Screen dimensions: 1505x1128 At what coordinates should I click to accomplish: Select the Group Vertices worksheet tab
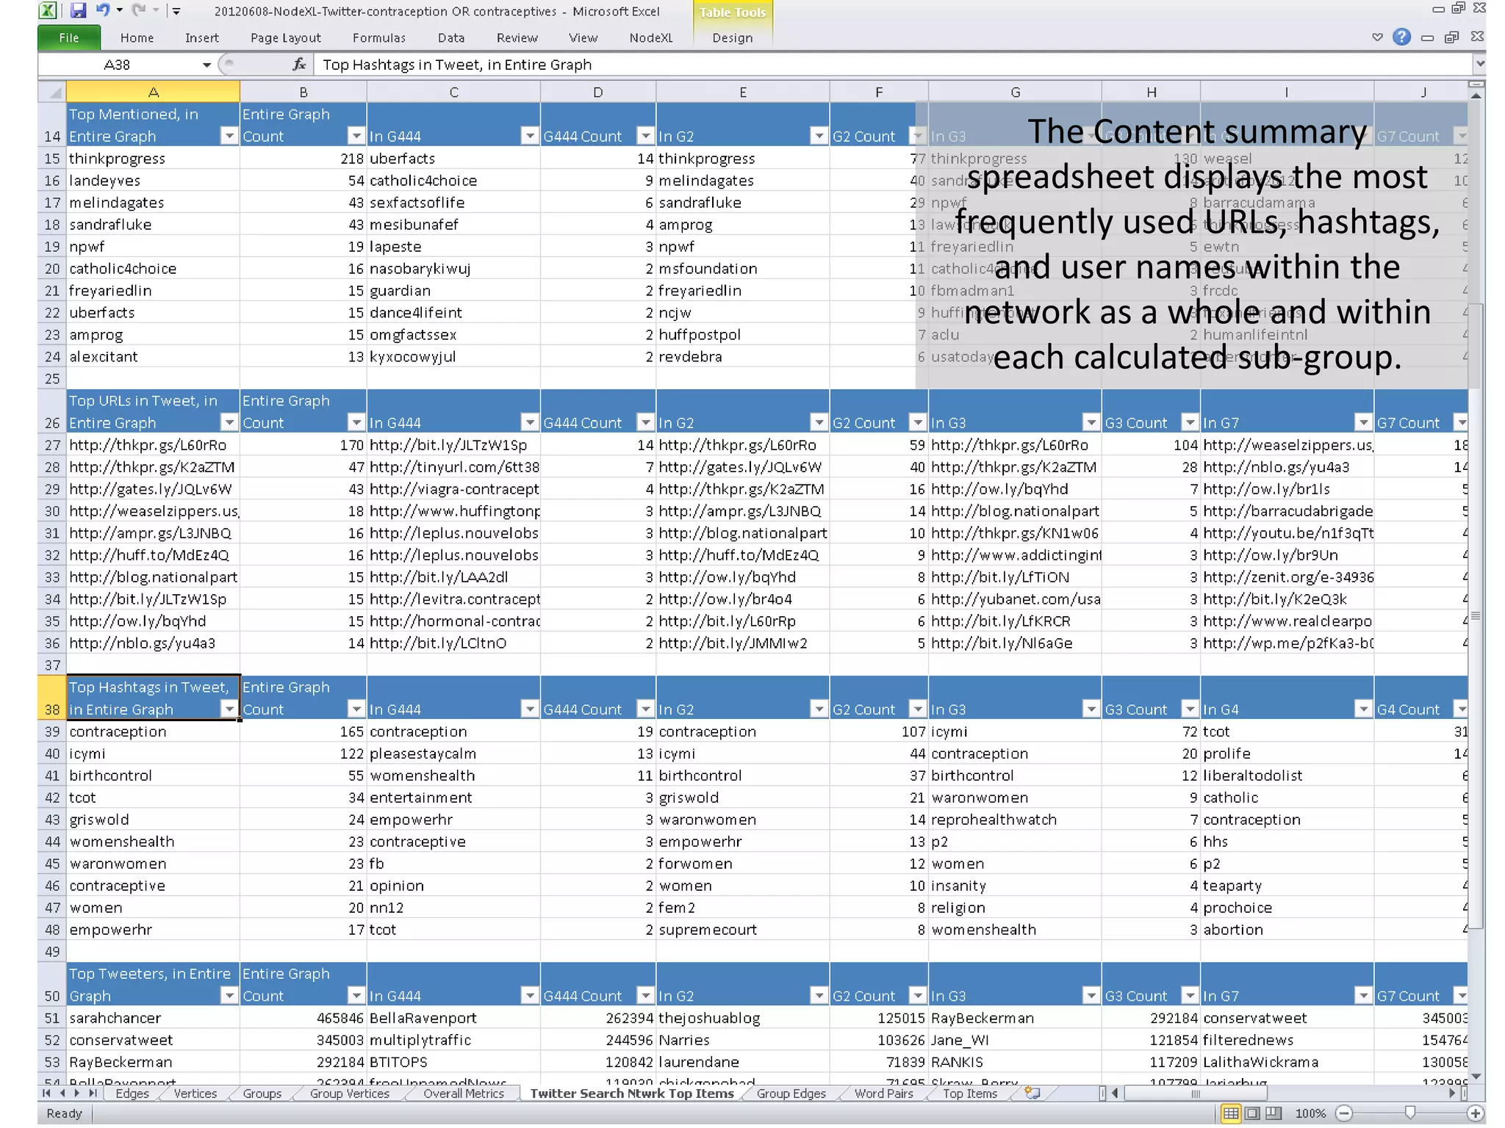coord(350,1093)
